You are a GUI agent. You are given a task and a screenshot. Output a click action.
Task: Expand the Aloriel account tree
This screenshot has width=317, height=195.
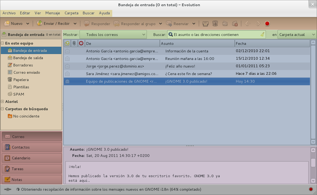[x=2, y=102]
